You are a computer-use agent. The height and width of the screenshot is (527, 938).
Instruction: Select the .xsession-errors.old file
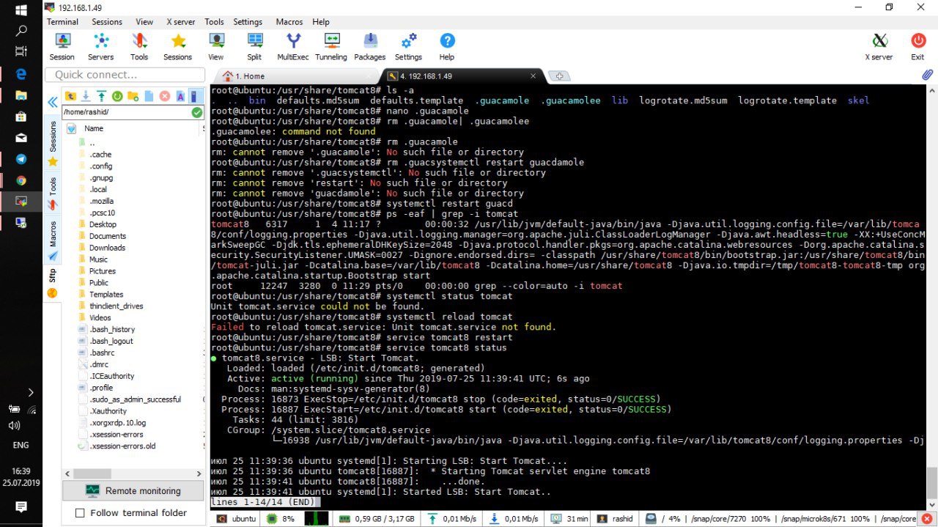122,446
